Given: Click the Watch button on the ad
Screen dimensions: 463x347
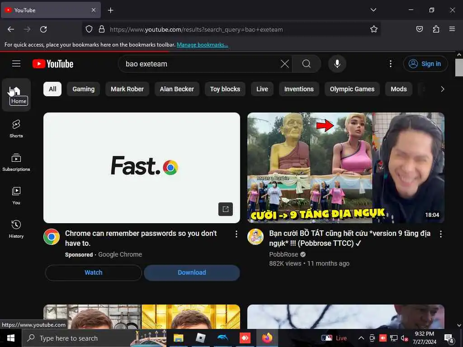Looking at the screenshot, I should click(x=93, y=272).
